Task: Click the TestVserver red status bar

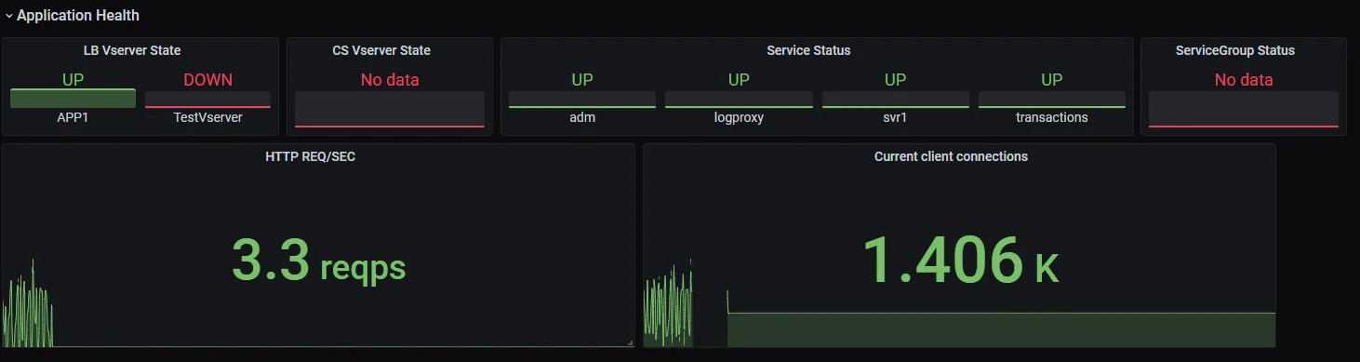Action: pos(207,100)
